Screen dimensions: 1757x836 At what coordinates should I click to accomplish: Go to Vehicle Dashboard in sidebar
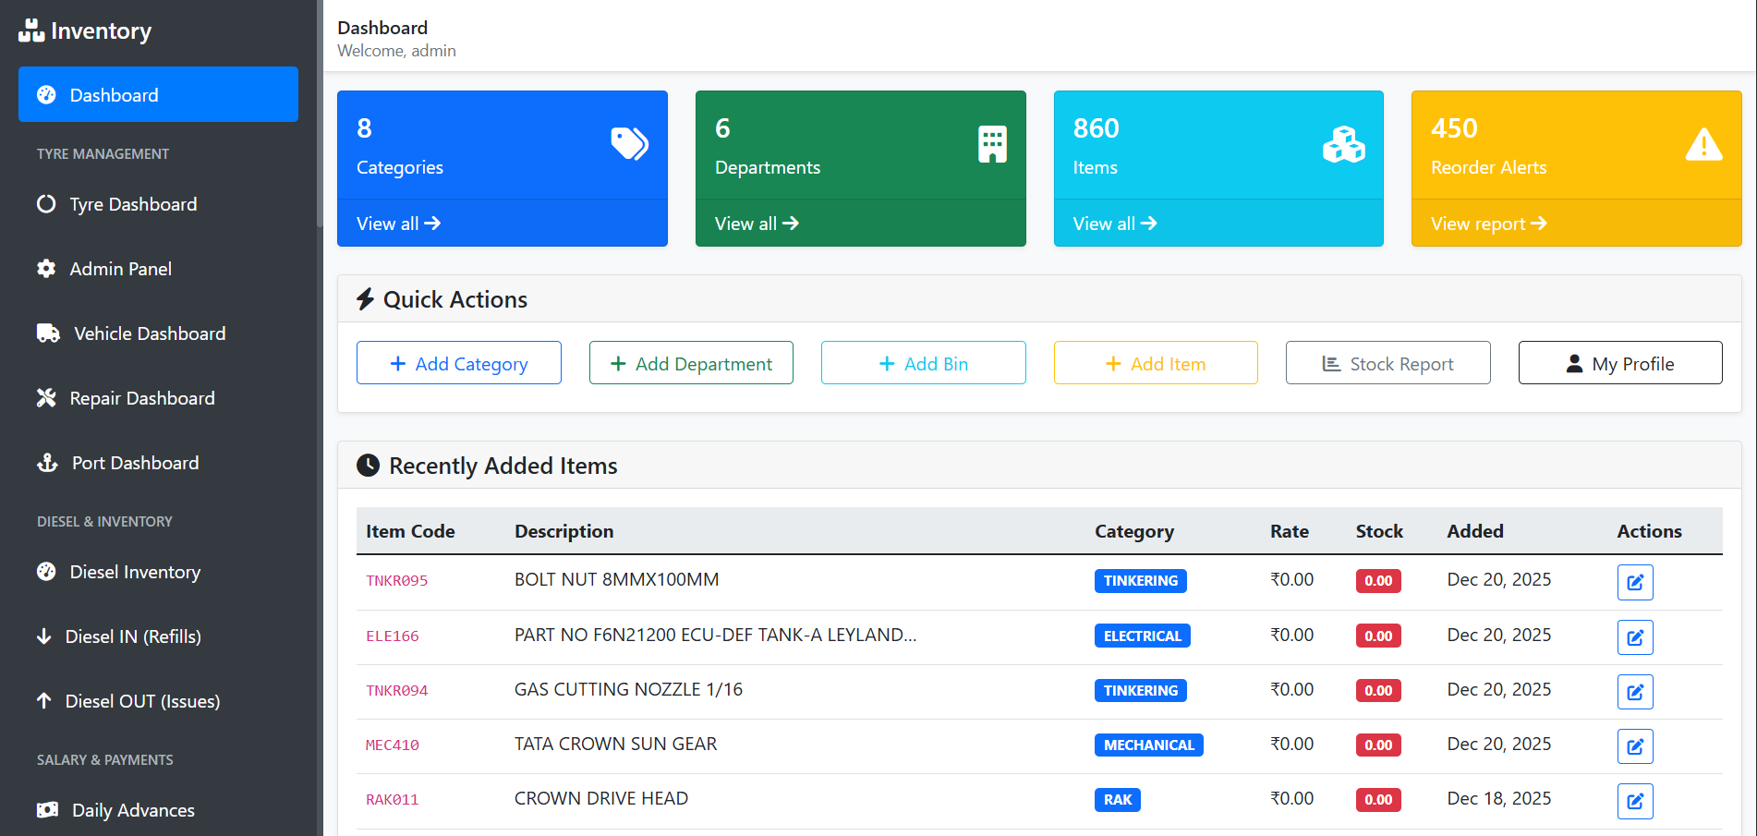click(149, 333)
